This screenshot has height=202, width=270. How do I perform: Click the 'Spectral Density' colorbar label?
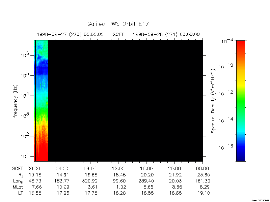[213, 101]
